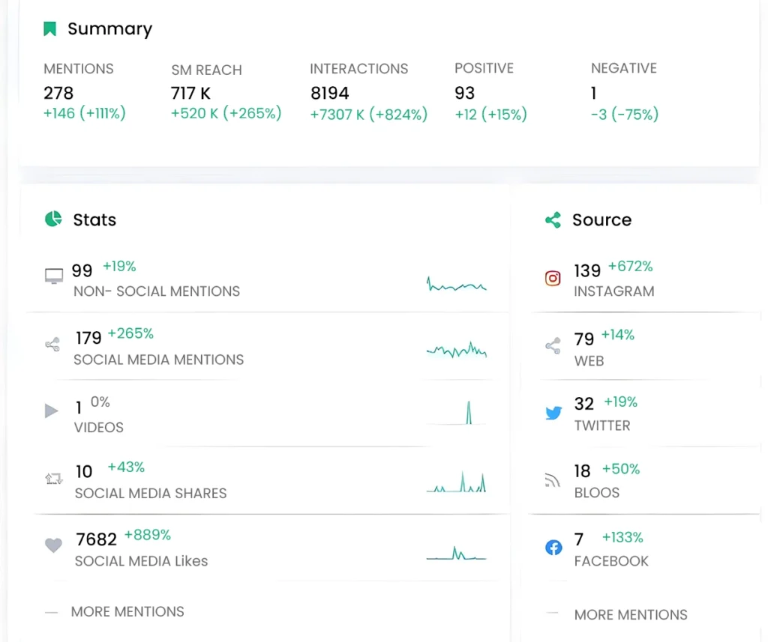Click the monitor icon for non-social mentions
This screenshot has width=768, height=642.
(54, 276)
